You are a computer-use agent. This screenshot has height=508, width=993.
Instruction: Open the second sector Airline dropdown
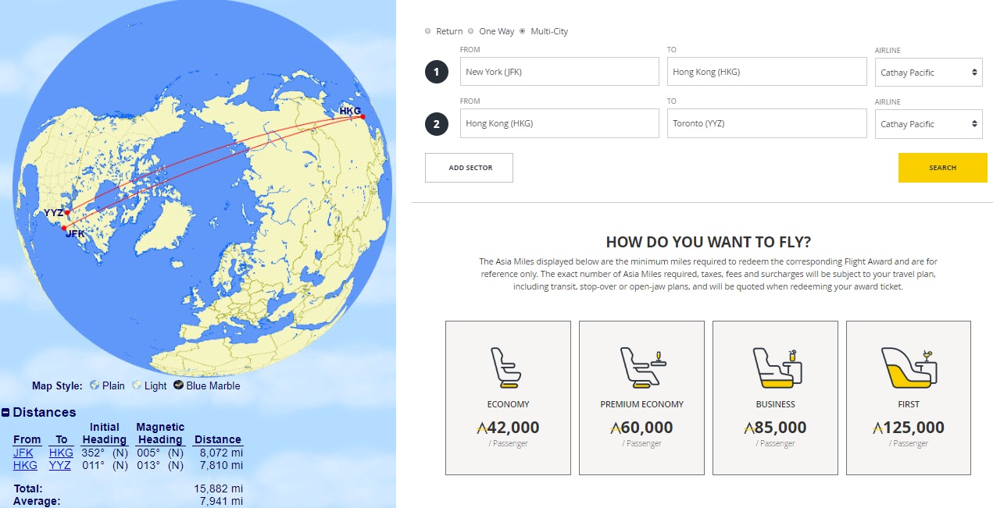928,124
